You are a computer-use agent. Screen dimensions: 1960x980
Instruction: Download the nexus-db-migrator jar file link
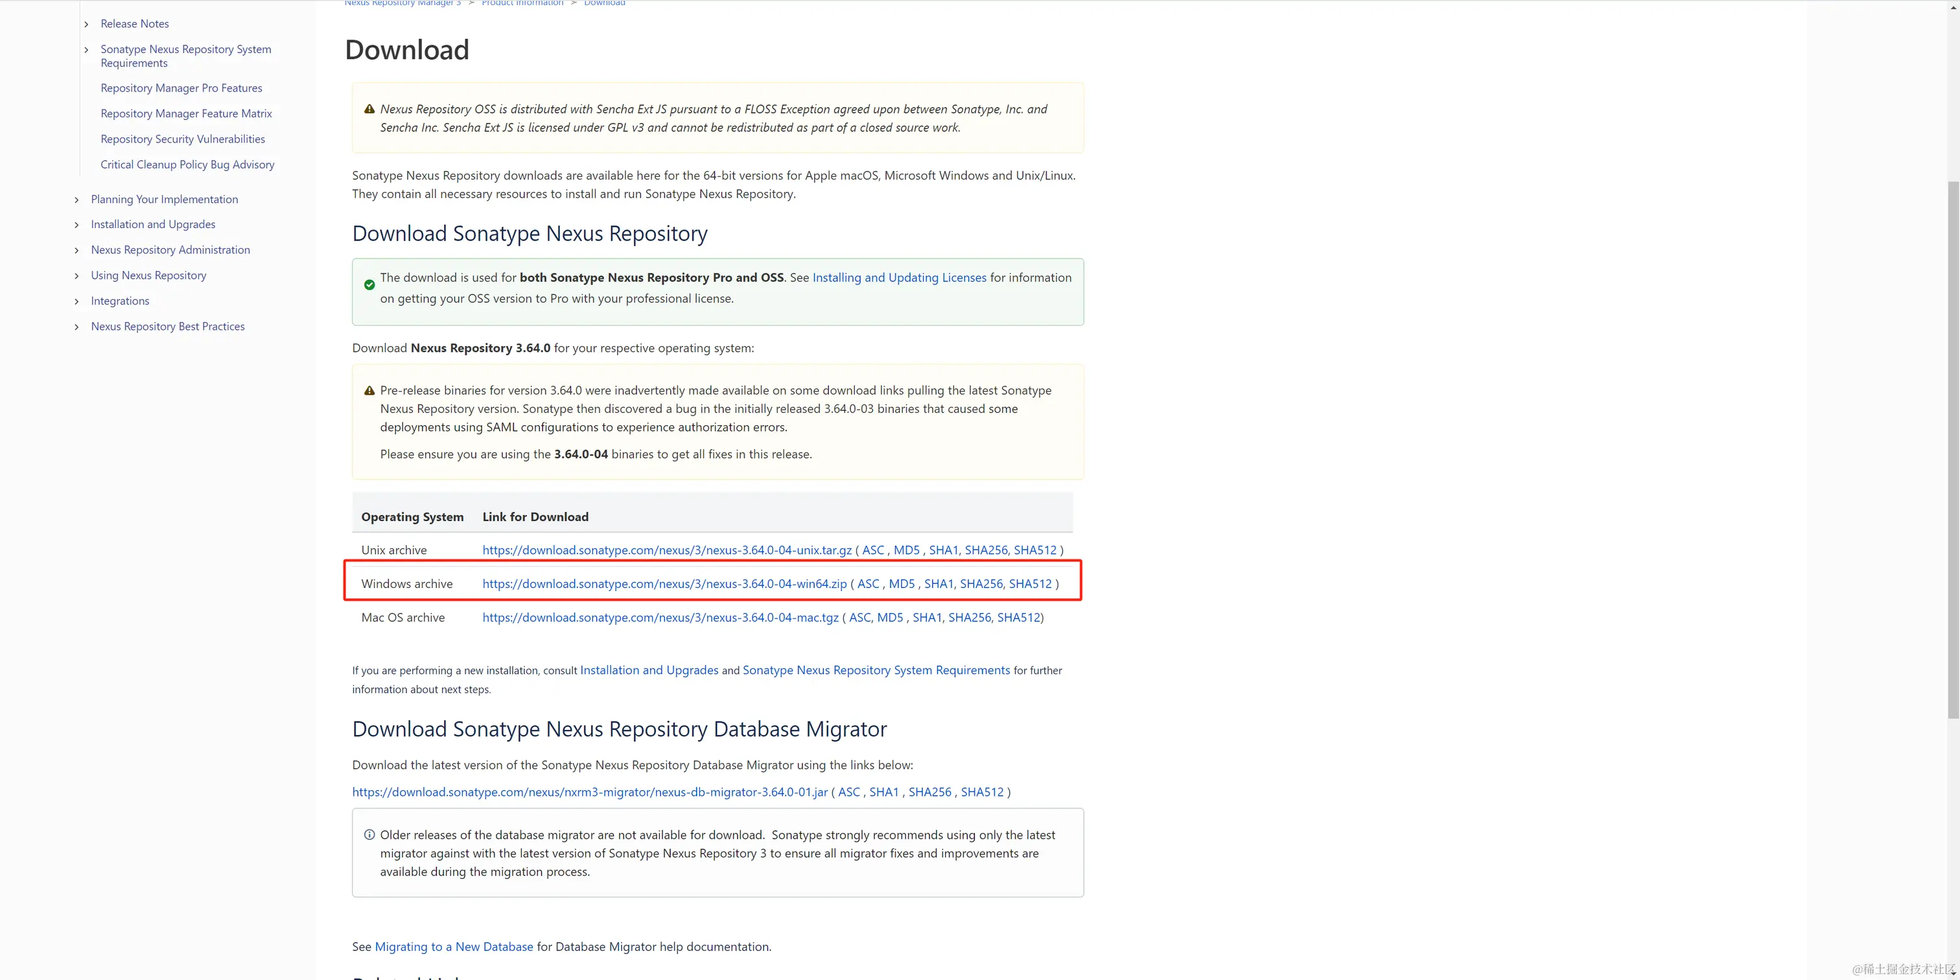point(589,792)
